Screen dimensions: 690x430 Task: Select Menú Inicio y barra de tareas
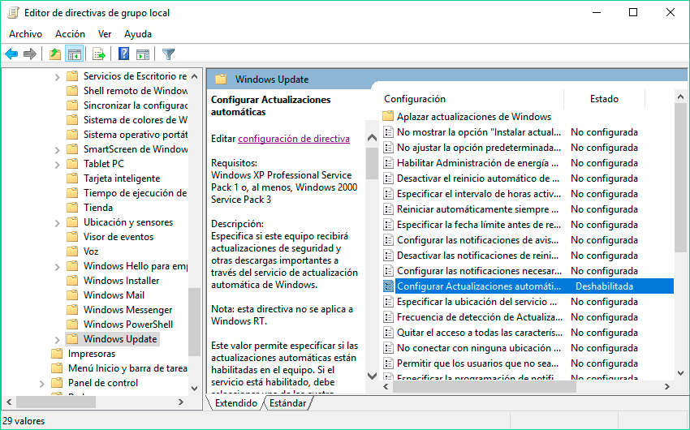click(x=127, y=368)
